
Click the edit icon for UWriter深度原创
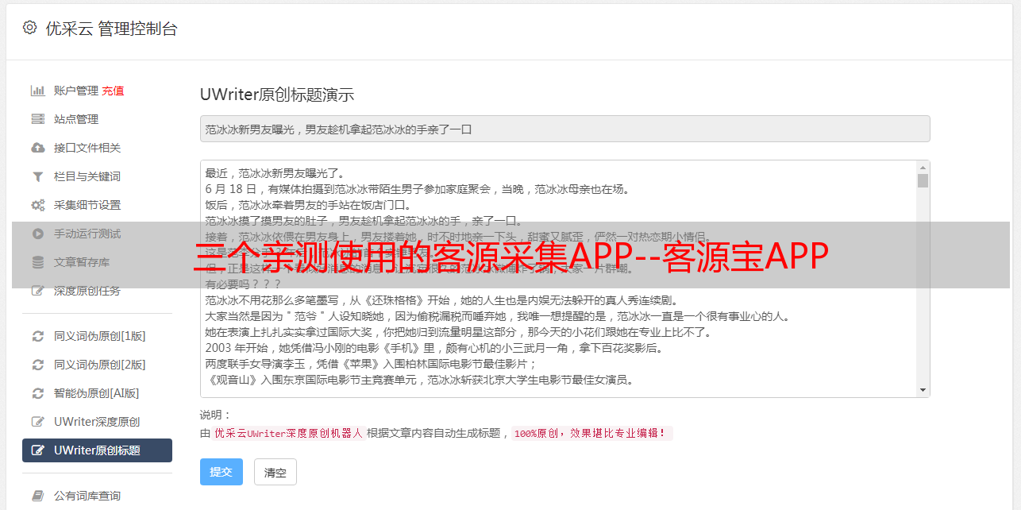pos(37,422)
